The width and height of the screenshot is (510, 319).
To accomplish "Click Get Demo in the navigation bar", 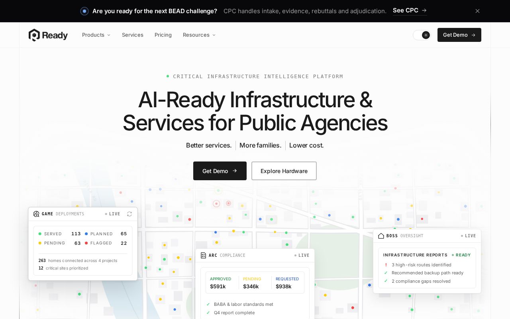I will [459, 35].
